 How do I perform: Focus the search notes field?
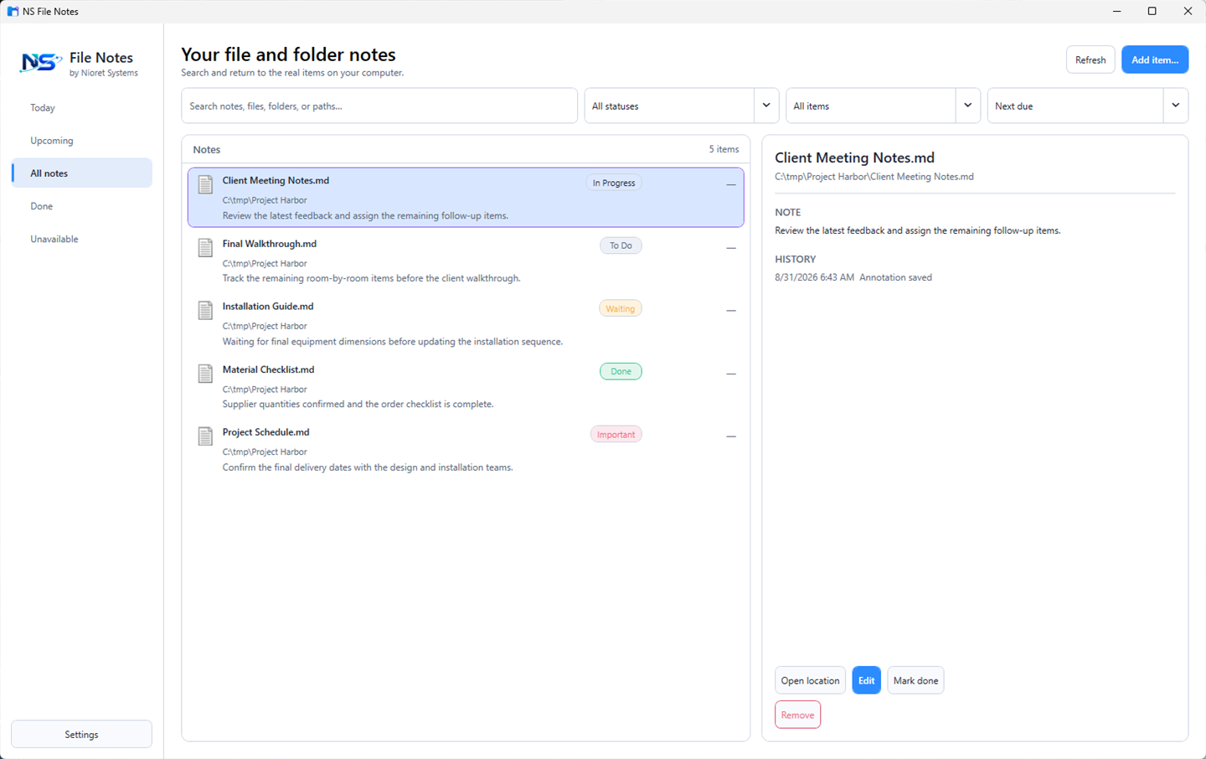[379, 106]
